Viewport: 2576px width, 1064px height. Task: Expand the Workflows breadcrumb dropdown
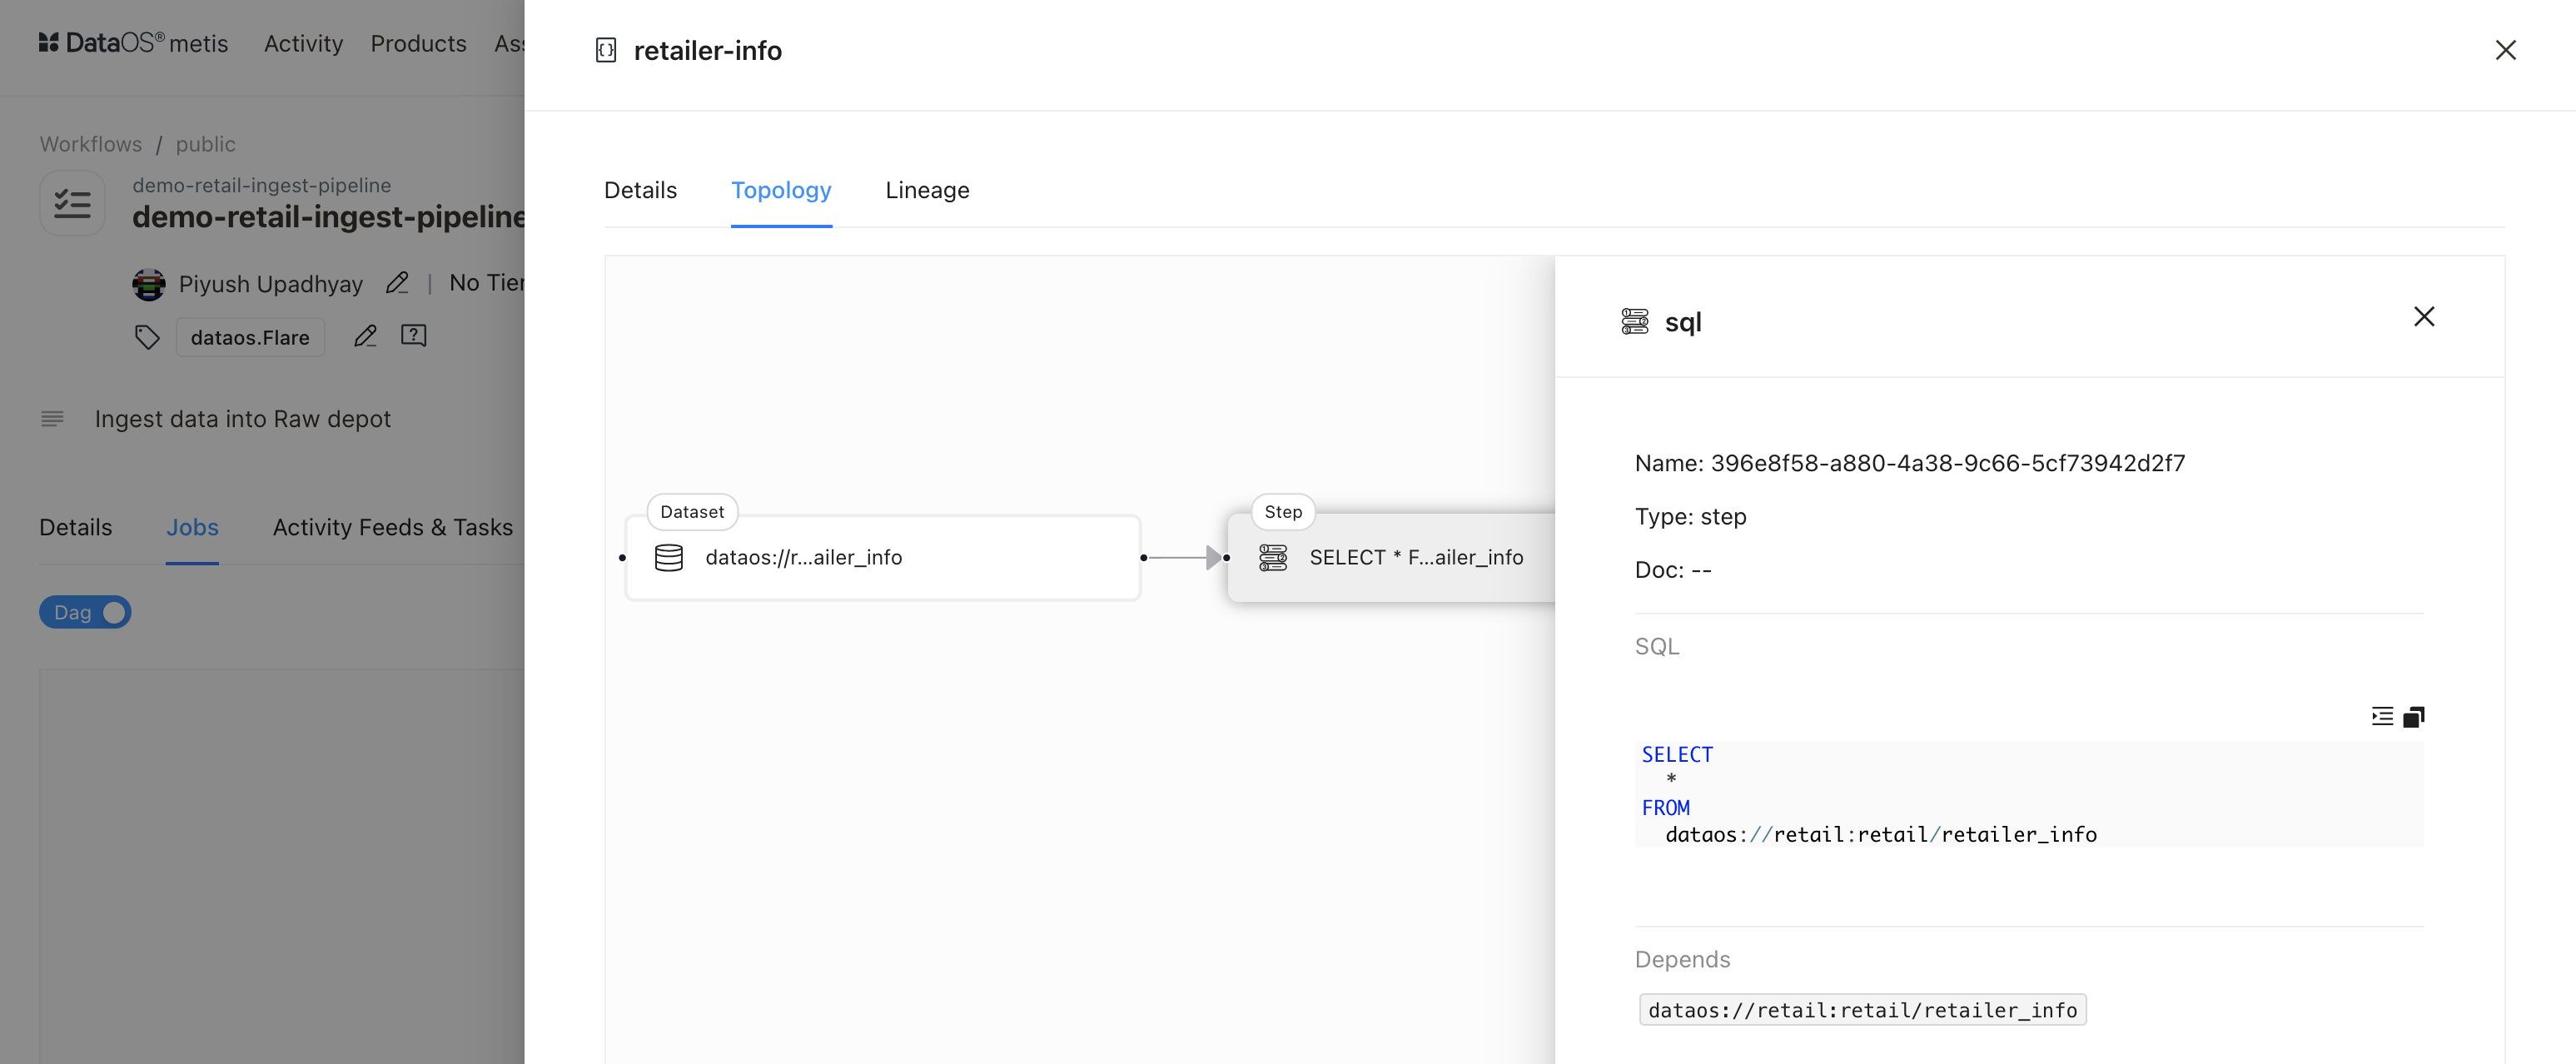(x=91, y=143)
